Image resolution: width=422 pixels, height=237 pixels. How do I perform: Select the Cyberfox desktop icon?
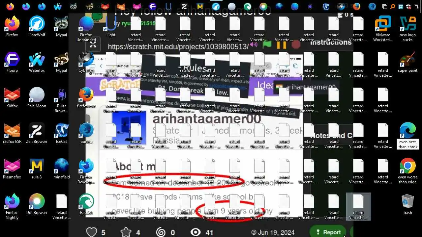pos(86,62)
